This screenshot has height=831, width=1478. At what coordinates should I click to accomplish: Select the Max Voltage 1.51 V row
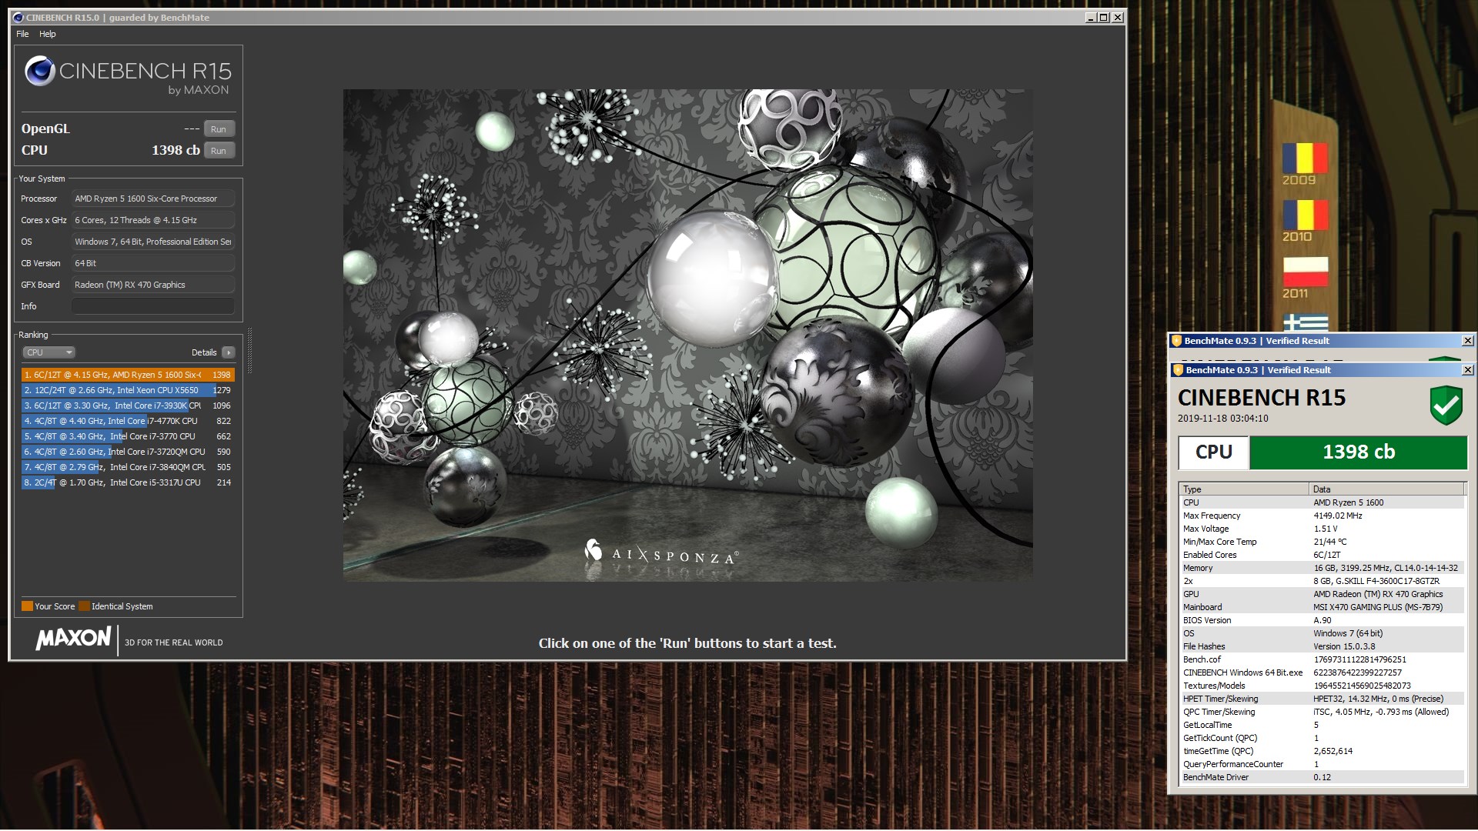pos(1322,529)
